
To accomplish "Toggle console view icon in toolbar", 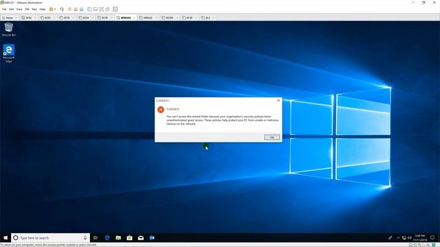I will (x=115, y=9).
